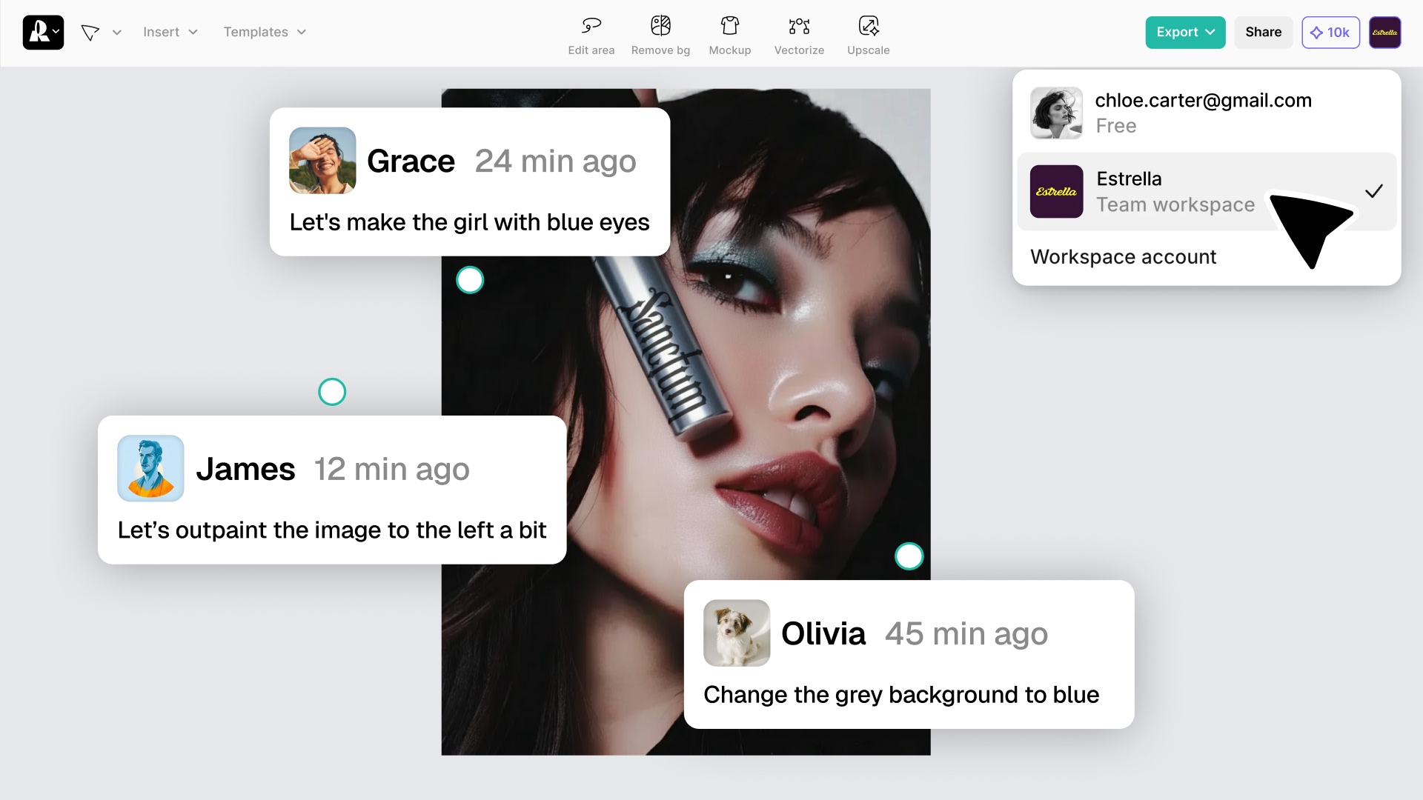Screen dimensions: 1423x800
Task: Expand the cursor tool options chevron
Action: click(117, 33)
